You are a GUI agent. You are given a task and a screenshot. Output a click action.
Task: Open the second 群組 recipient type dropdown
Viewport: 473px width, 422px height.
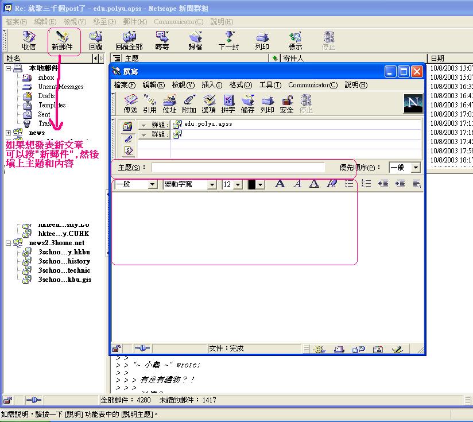click(x=153, y=134)
